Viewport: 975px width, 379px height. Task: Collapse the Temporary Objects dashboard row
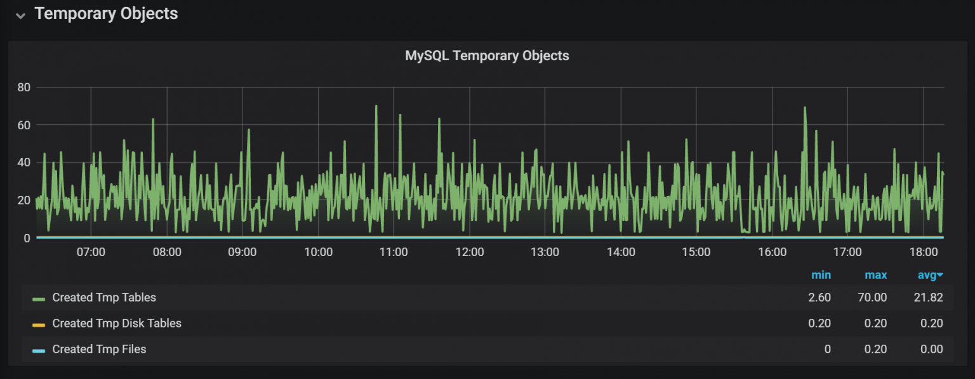tap(106, 13)
